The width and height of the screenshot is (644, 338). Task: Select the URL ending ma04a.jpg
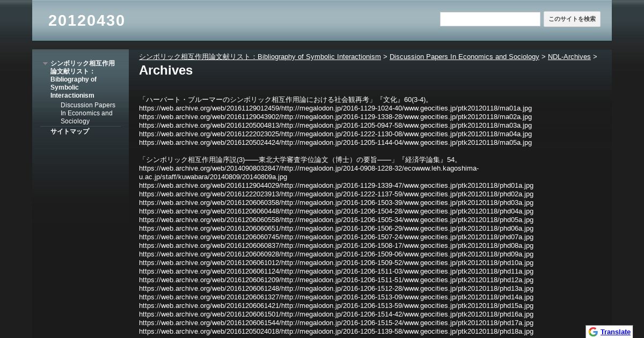coord(335,134)
